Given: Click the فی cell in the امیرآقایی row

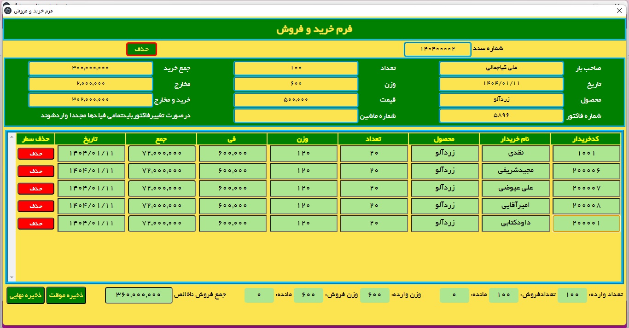Looking at the screenshot, I should pyautogui.click(x=233, y=206).
